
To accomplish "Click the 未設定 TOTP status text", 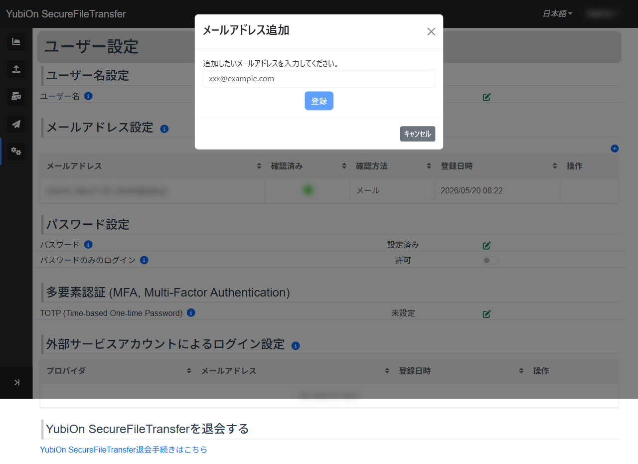I will coord(403,313).
